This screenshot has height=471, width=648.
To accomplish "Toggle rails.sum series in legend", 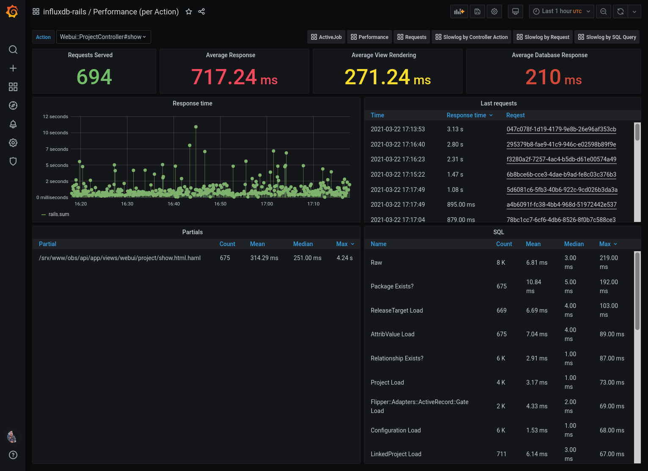I will click(58, 214).
